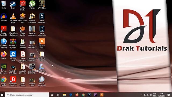This screenshot has height=97, width=172.
Task: Open the Manual Epson L365 shortcut
Action: click(x=42, y=81)
